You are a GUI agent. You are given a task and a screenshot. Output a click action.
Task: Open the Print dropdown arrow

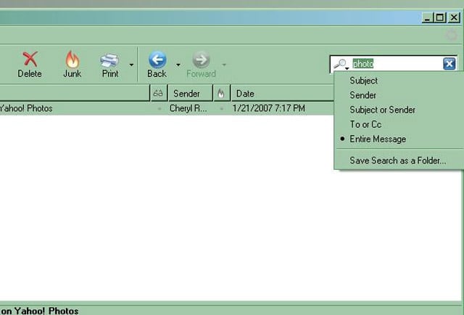click(131, 65)
